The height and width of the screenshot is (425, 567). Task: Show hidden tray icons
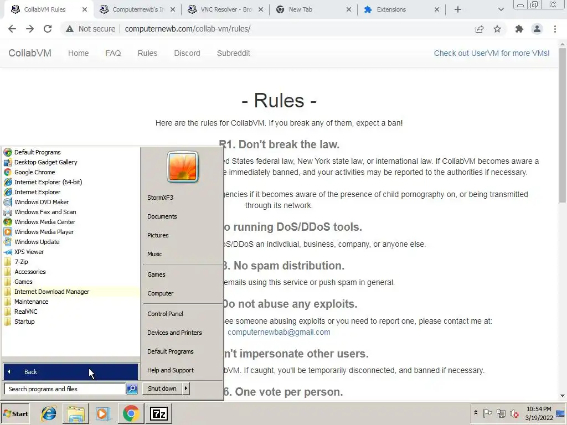tap(476, 413)
